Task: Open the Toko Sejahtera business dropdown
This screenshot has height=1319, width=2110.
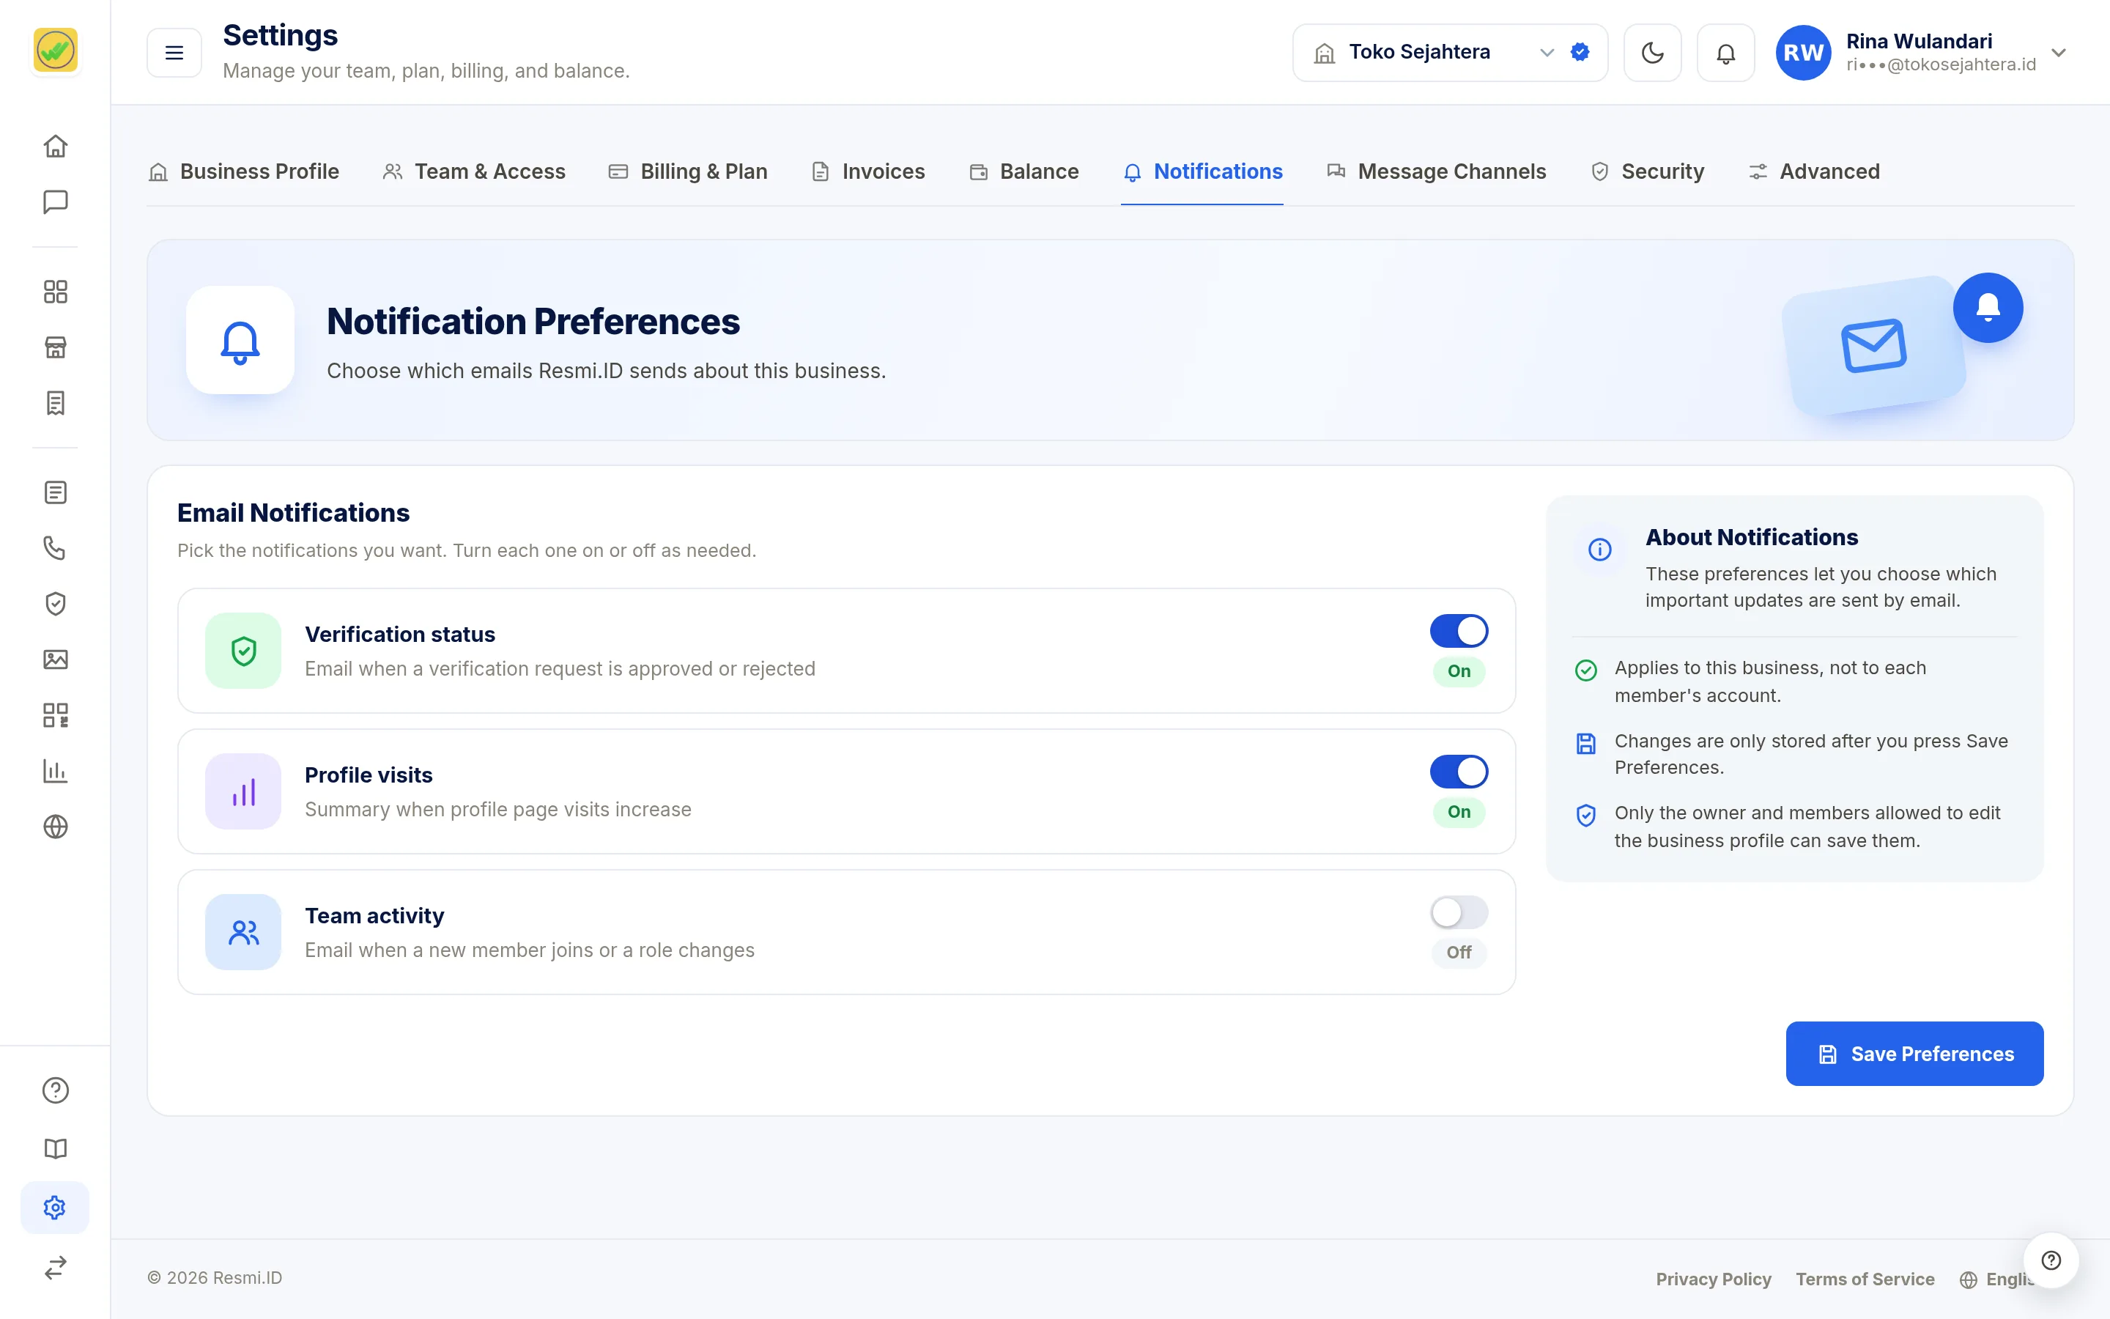Action: point(1449,53)
